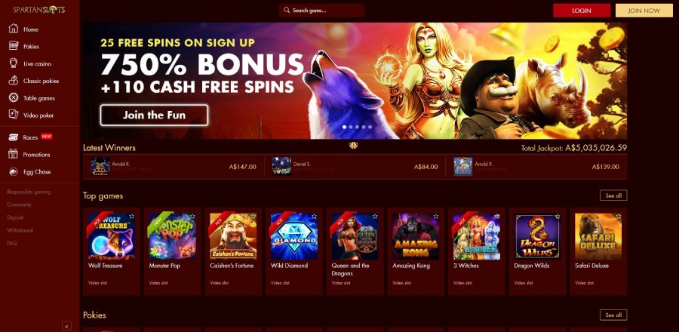Open the Egg Chase icon
This screenshot has height=332, width=679.
click(14, 171)
